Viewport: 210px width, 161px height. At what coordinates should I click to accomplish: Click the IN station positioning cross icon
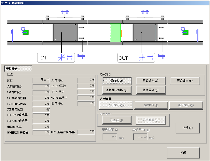click(61, 58)
